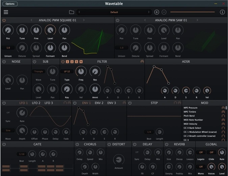Screen dimensions: 228x176
Task: Switch to the LFO 2 tab
Action: (x=36, y=103)
